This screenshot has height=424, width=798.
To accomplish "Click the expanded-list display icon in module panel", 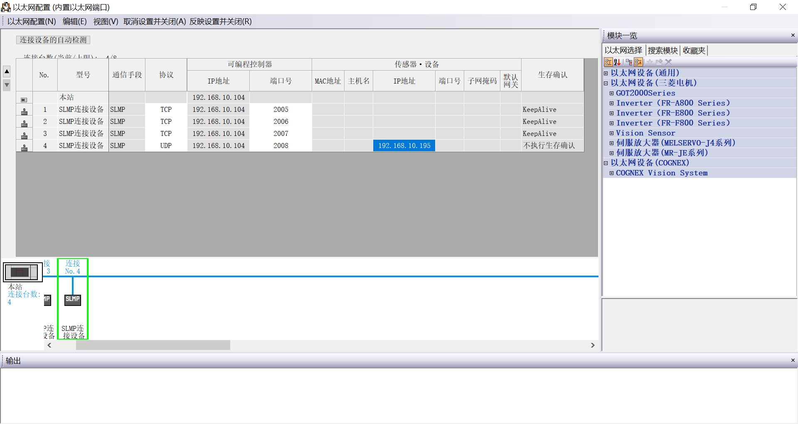I will [638, 62].
